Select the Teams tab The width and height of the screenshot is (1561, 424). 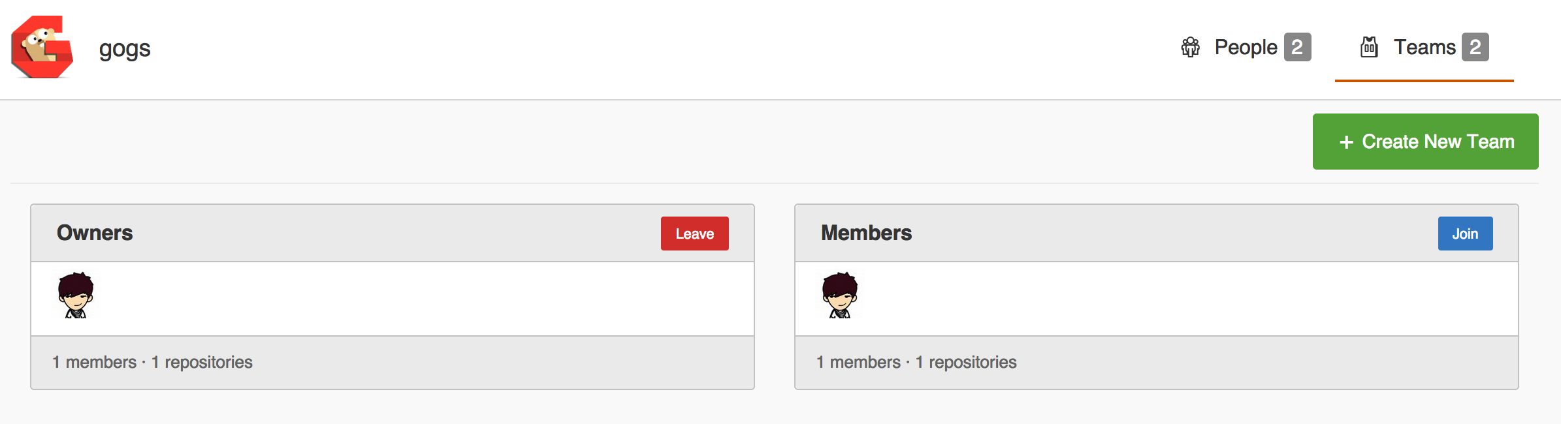click(x=1424, y=48)
